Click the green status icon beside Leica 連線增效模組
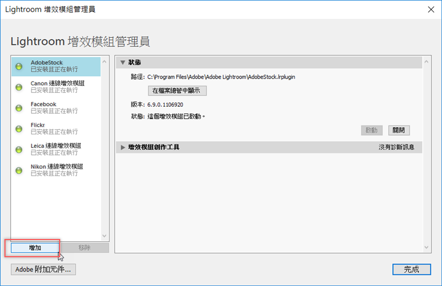This screenshot has width=442, height=286. (x=19, y=149)
